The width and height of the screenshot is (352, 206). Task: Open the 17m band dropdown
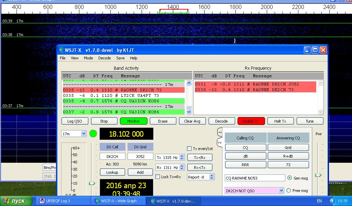coord(83,134)
